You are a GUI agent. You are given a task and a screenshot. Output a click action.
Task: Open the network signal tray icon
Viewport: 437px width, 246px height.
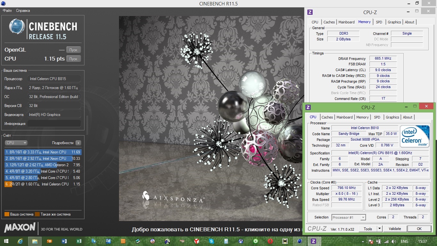[386, 241]
